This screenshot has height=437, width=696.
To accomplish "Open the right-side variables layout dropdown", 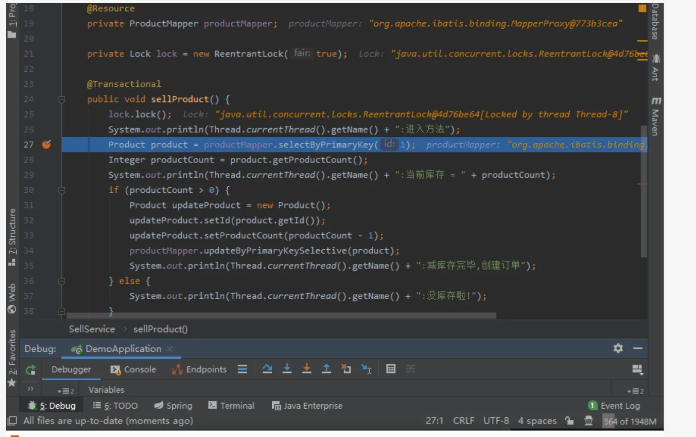I will pyautogui.click(x=635, y=391).
